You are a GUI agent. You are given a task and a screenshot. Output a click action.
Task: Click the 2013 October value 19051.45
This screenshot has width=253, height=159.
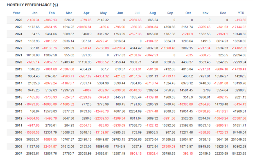point(186,111)
